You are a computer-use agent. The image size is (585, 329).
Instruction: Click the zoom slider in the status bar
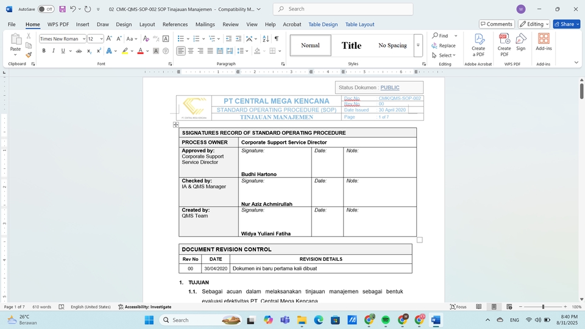[543, 307]
